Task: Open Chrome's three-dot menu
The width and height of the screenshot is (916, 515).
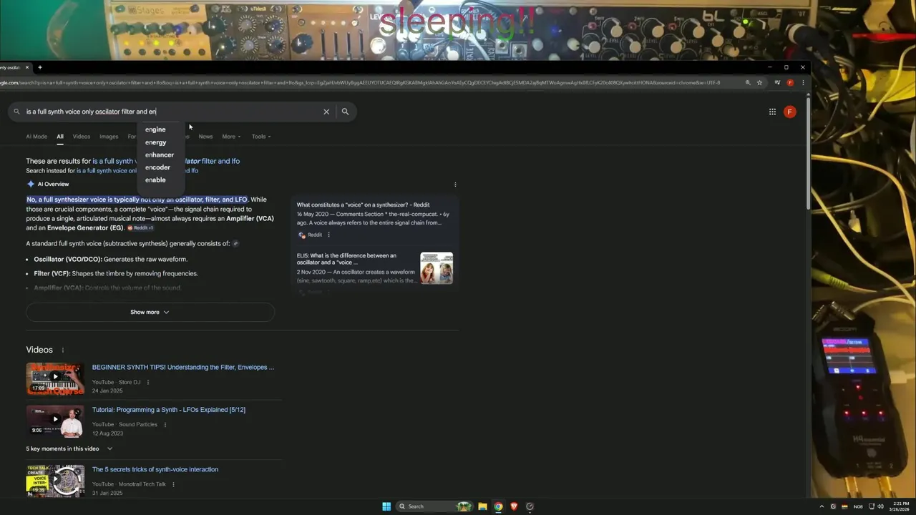Action: click(803, 83)
